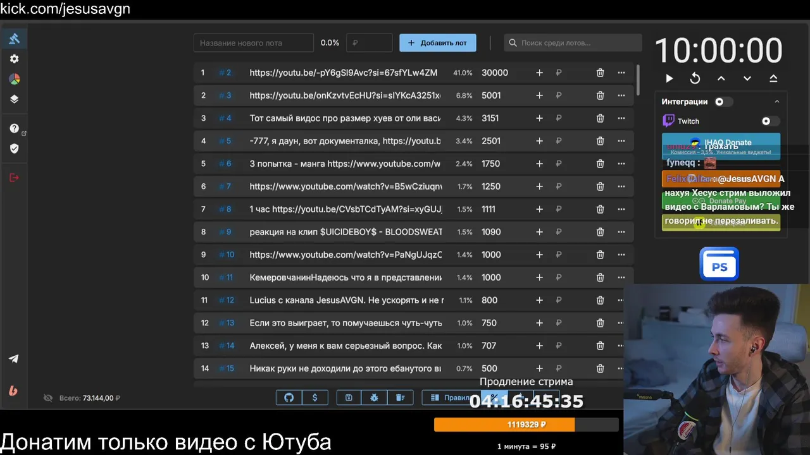Viewport: 810px width, 455px height.
Task: Click the #2 lot id label
Action: tap(225, 73)
